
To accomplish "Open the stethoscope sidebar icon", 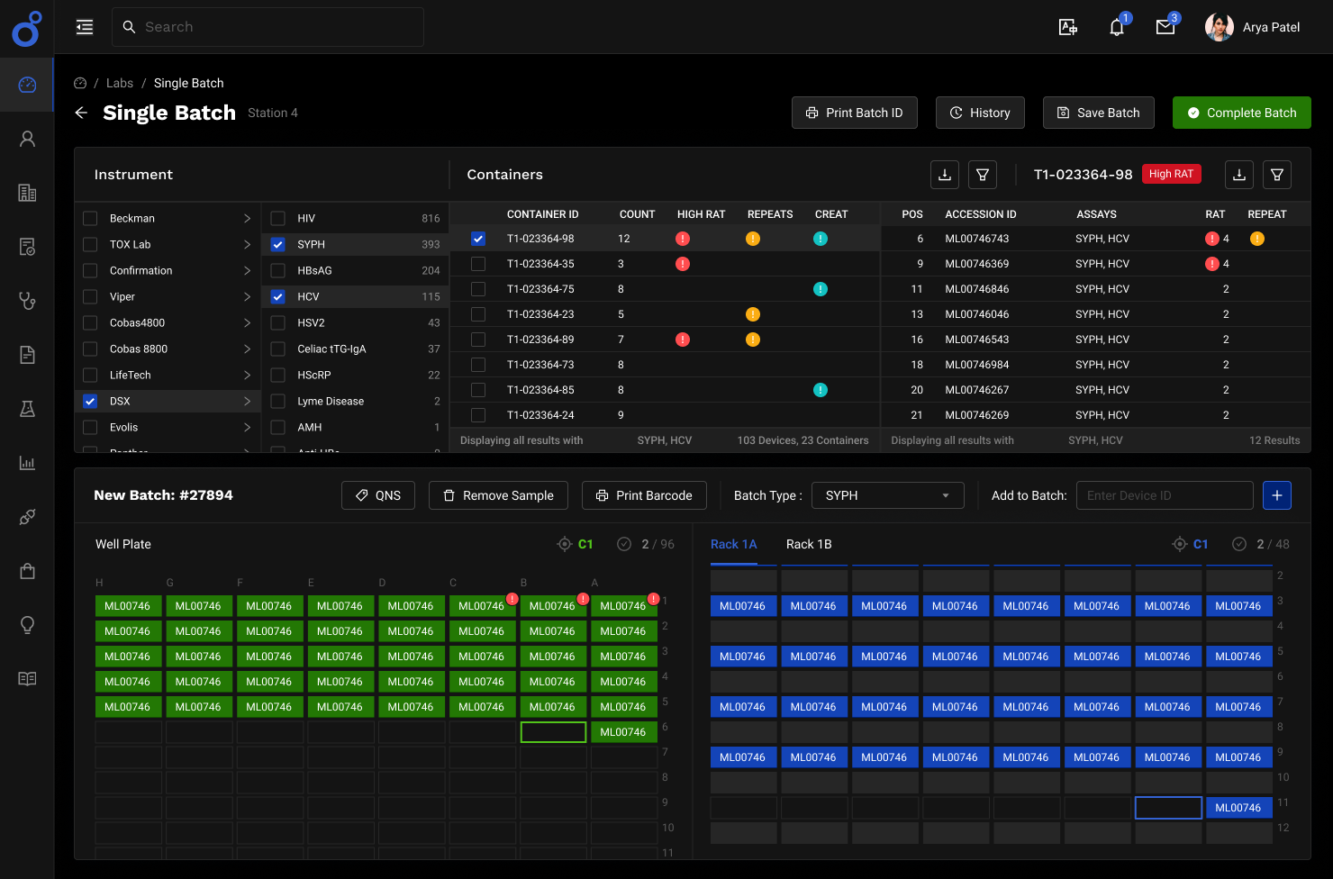I will click(x=27, y=301).
